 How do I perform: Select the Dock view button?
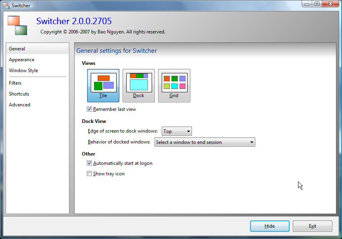(x=139, y=85)
